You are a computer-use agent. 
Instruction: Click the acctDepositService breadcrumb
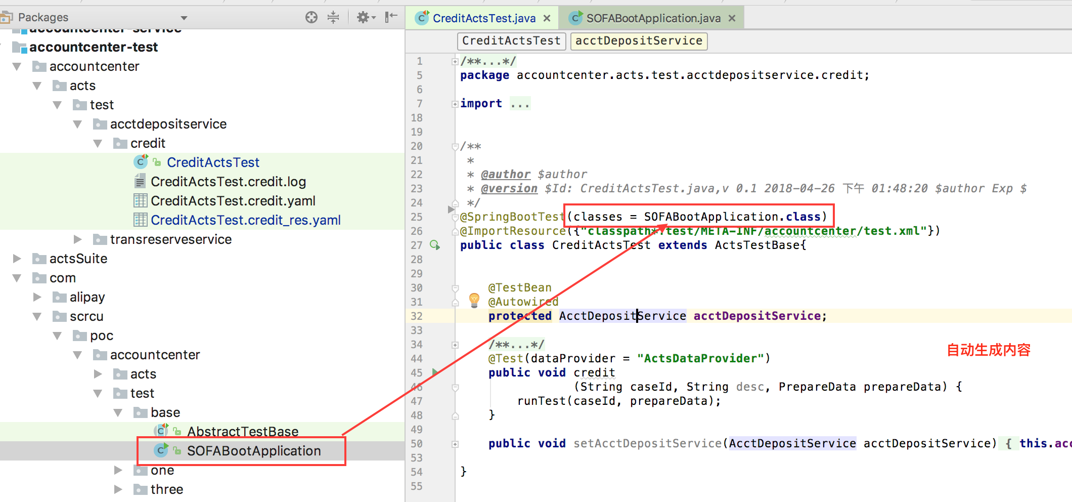(x=639, y=41)
